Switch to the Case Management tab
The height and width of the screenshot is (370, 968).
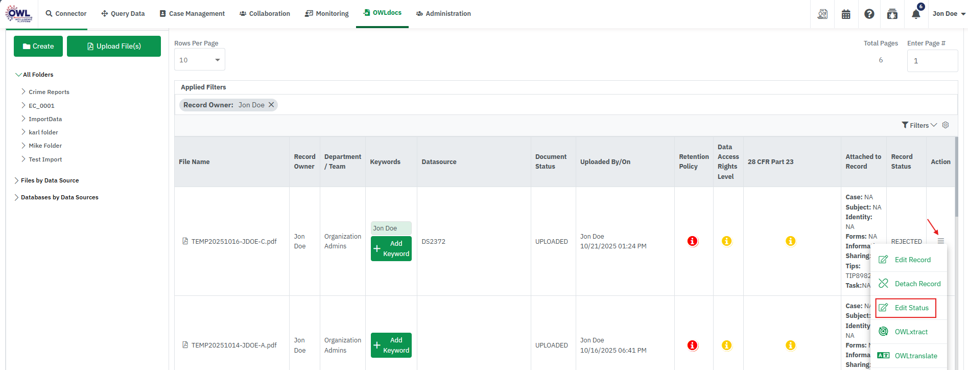tap(192, 14)
